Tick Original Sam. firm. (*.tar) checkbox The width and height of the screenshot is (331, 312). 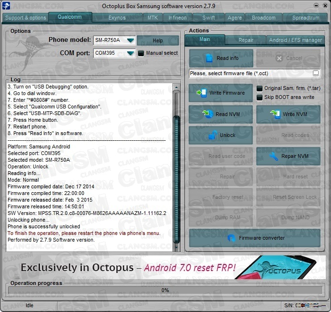(260, 88)
